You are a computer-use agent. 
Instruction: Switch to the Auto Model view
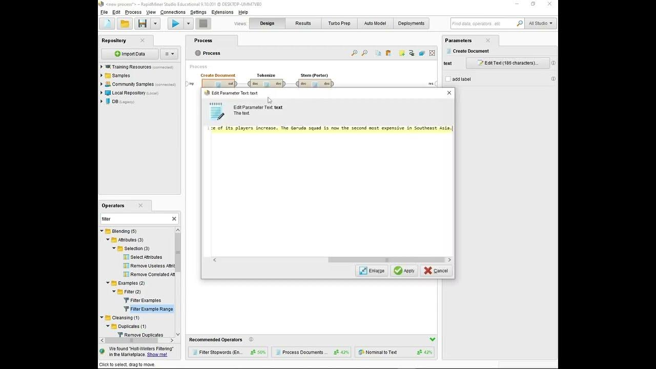[375, 23]
